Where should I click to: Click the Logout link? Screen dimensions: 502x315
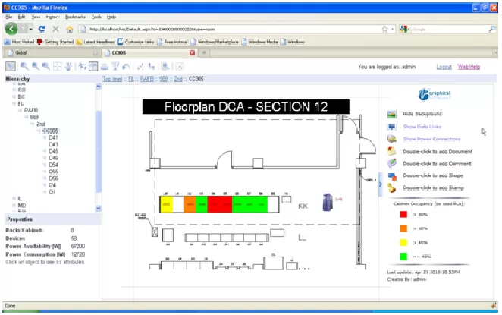[x=444, y=67]
